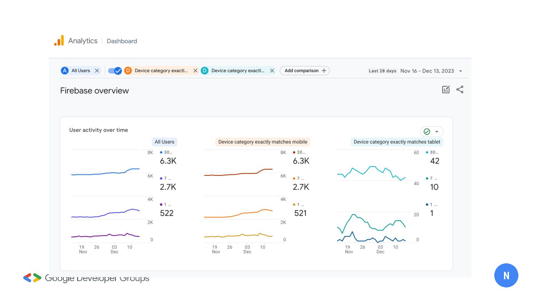
Task: Remove the tablet device category comparison
Action: point(272,71)
